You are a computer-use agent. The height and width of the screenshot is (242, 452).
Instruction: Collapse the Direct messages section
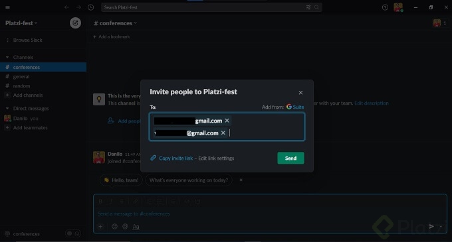click(x=7, y=108)
